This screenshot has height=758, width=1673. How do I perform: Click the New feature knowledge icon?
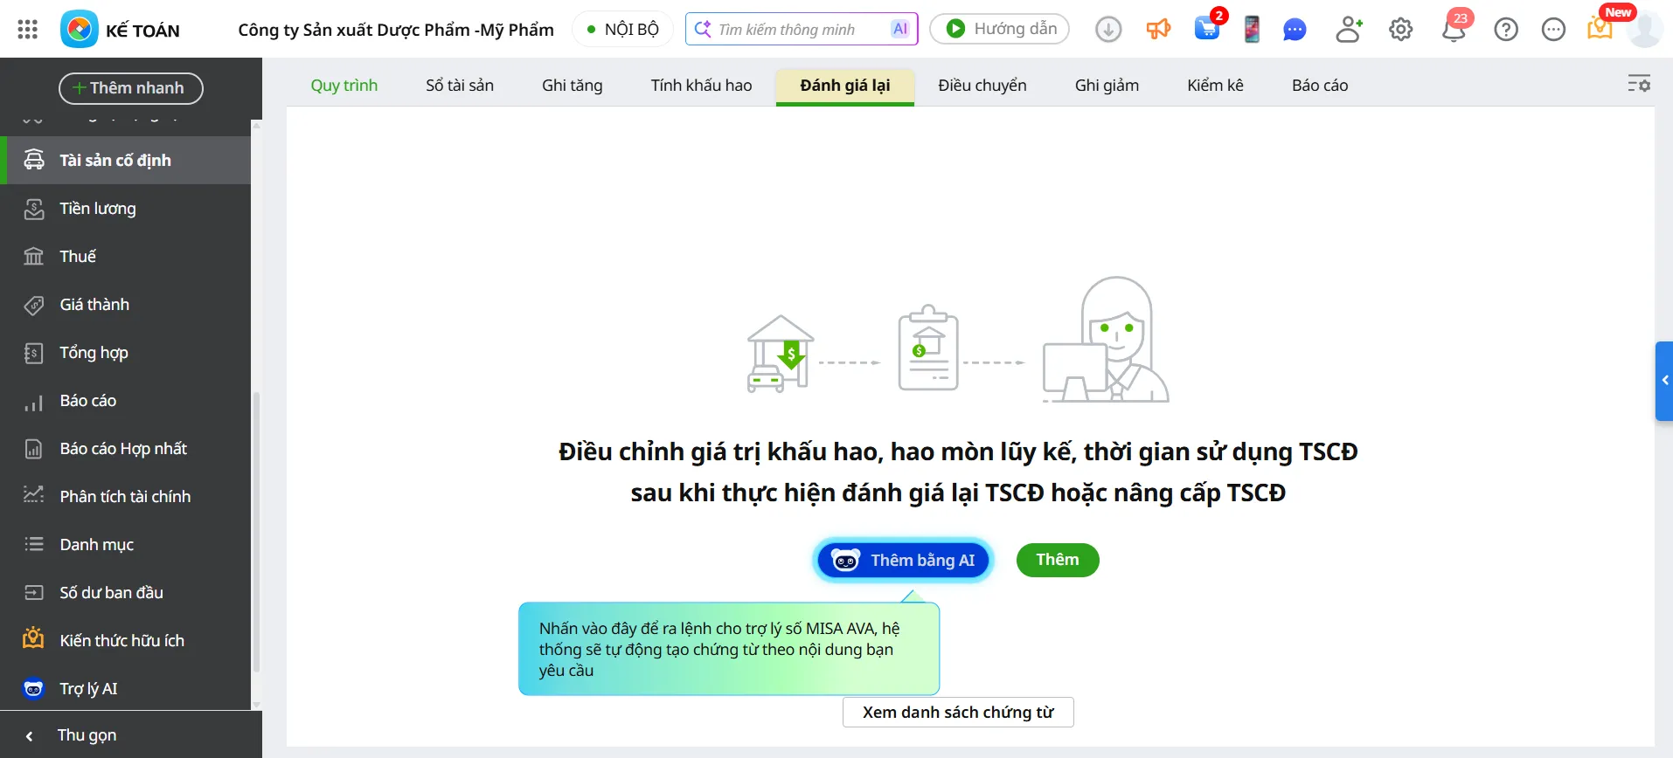coord(1600,28)
